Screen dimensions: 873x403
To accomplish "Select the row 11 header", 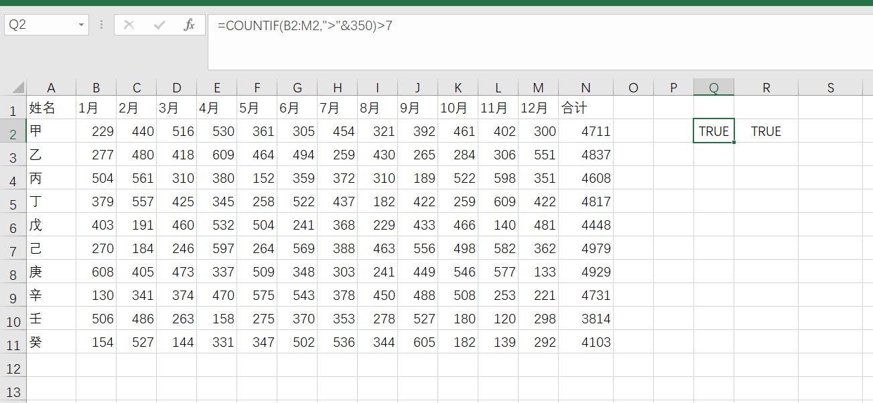I will pyautogui.click(x=13, y=343).
